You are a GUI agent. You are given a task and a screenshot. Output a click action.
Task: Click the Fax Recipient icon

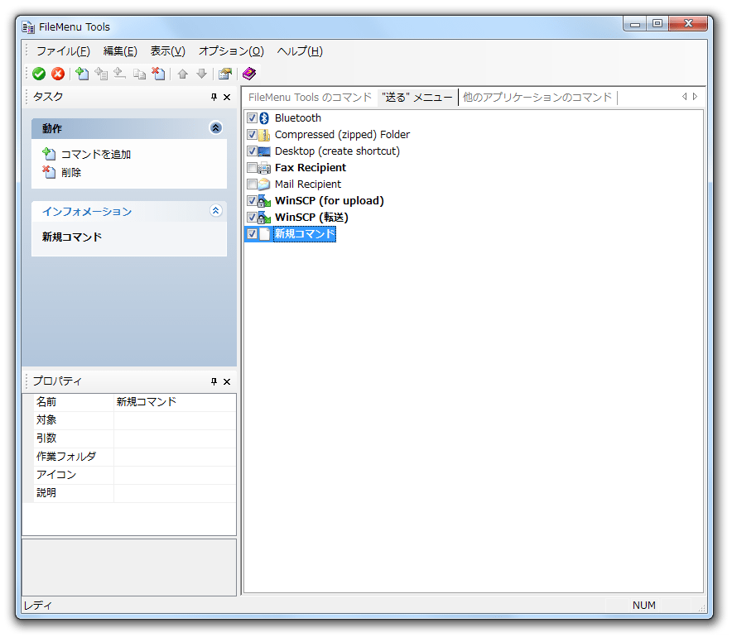pos(264,168)
